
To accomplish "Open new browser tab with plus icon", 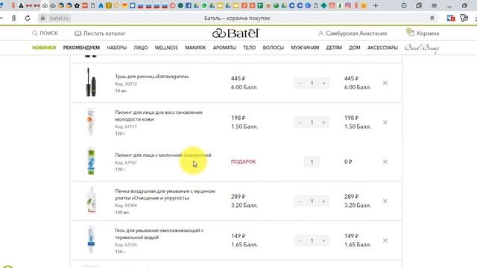I will pos(376,5).
